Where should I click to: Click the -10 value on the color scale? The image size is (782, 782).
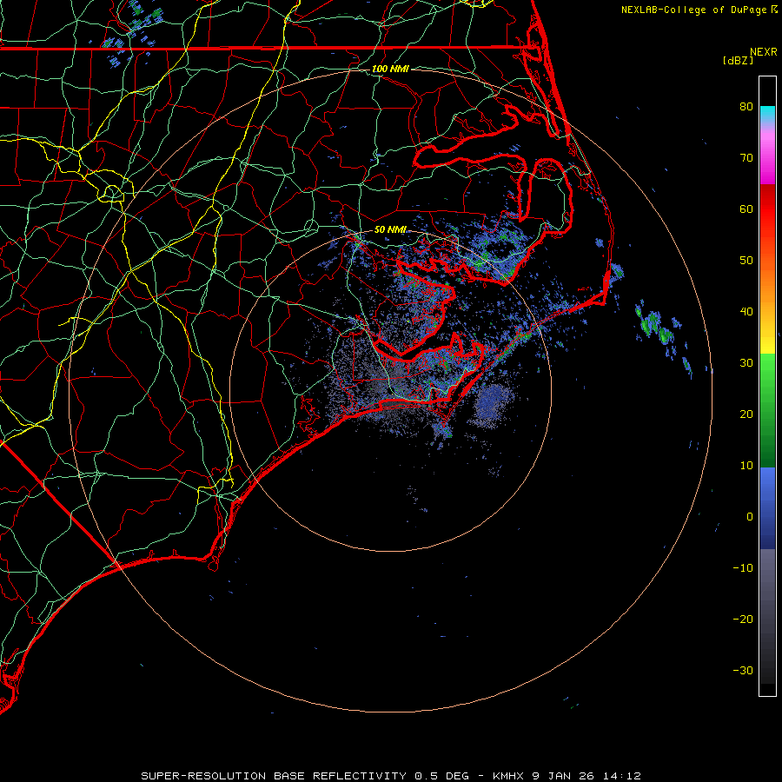pyautogui.click(x=743, y=567)
